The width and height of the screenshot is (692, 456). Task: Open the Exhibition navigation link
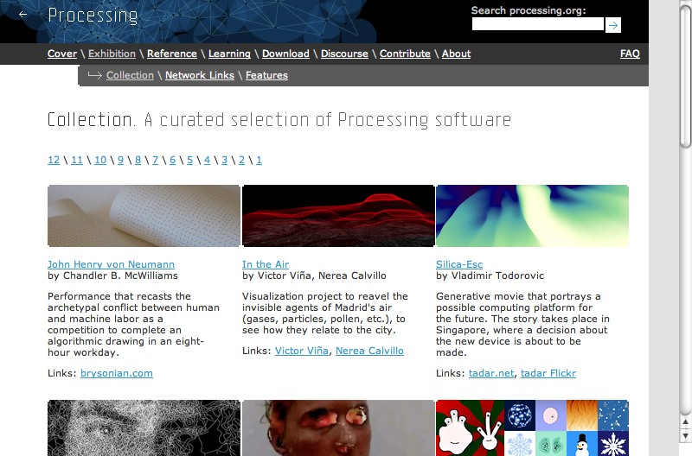(x=112, y=54)
